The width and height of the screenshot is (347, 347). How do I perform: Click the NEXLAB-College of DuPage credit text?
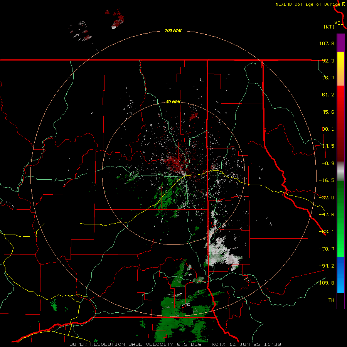pyautogui.click(x=308, y=4)
